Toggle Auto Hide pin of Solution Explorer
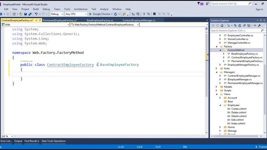This screenshot has height=150, width=267. pyautogui.click(x=261, y=20)
